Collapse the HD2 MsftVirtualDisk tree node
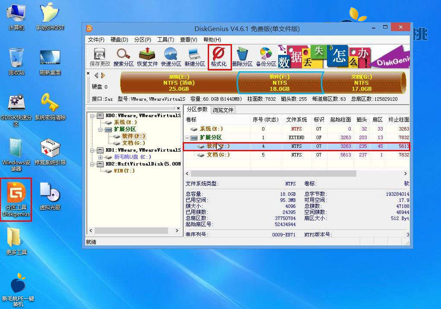 [92, 164]
